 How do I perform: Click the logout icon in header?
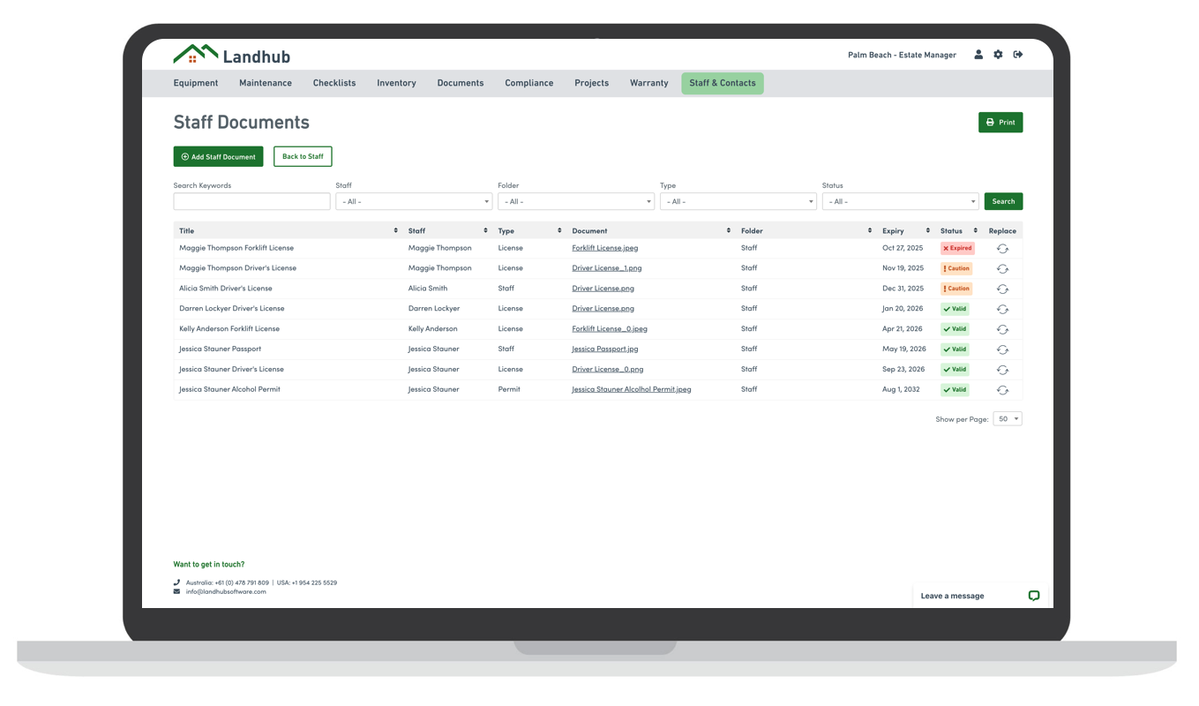1018,55
